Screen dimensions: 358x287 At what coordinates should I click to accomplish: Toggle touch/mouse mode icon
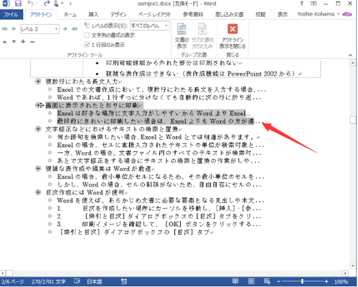56,3
